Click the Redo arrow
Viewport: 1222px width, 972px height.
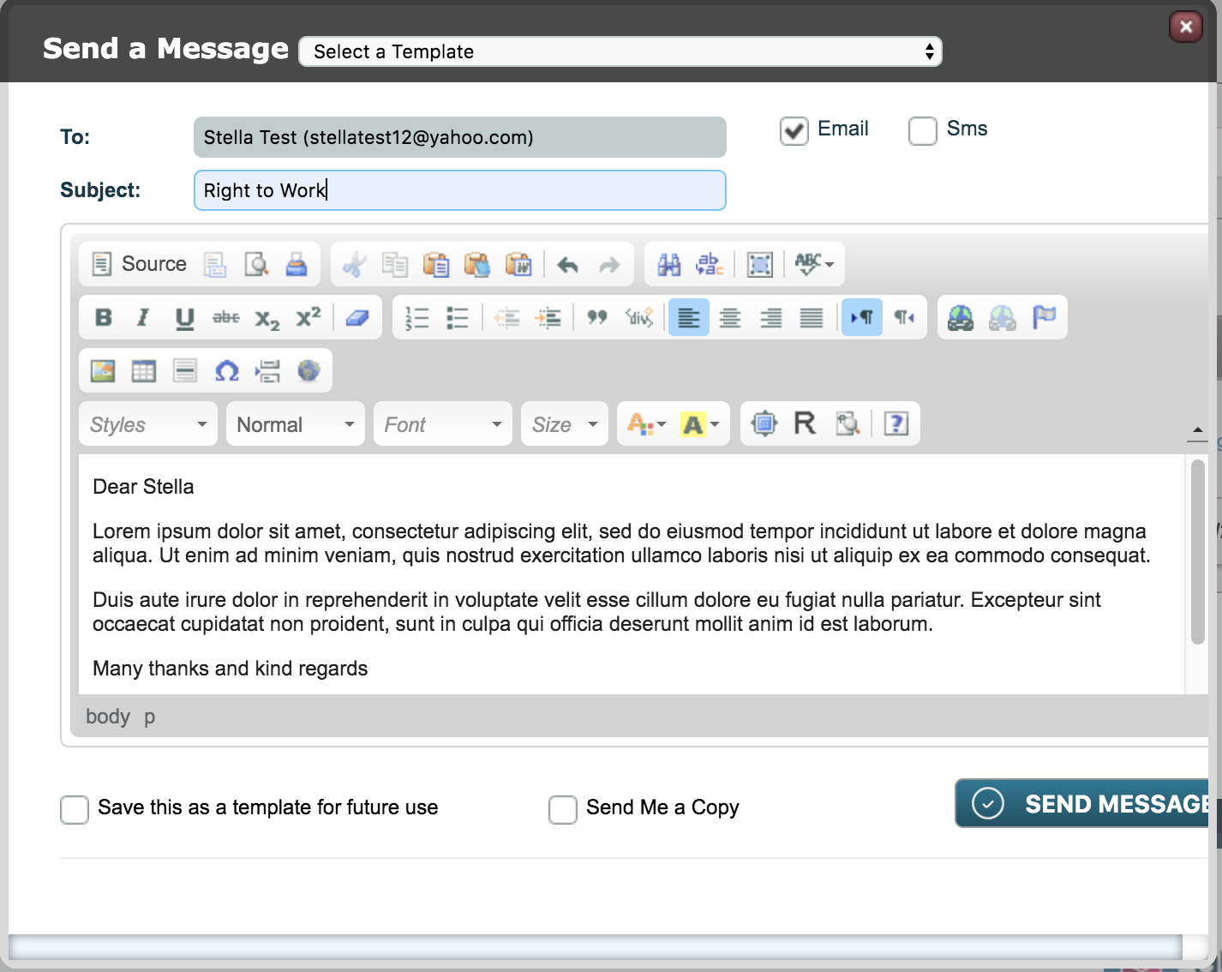tap(608, 264)
